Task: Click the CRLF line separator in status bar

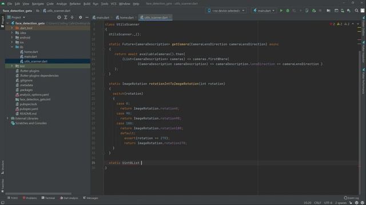Action: coord(317,203)
